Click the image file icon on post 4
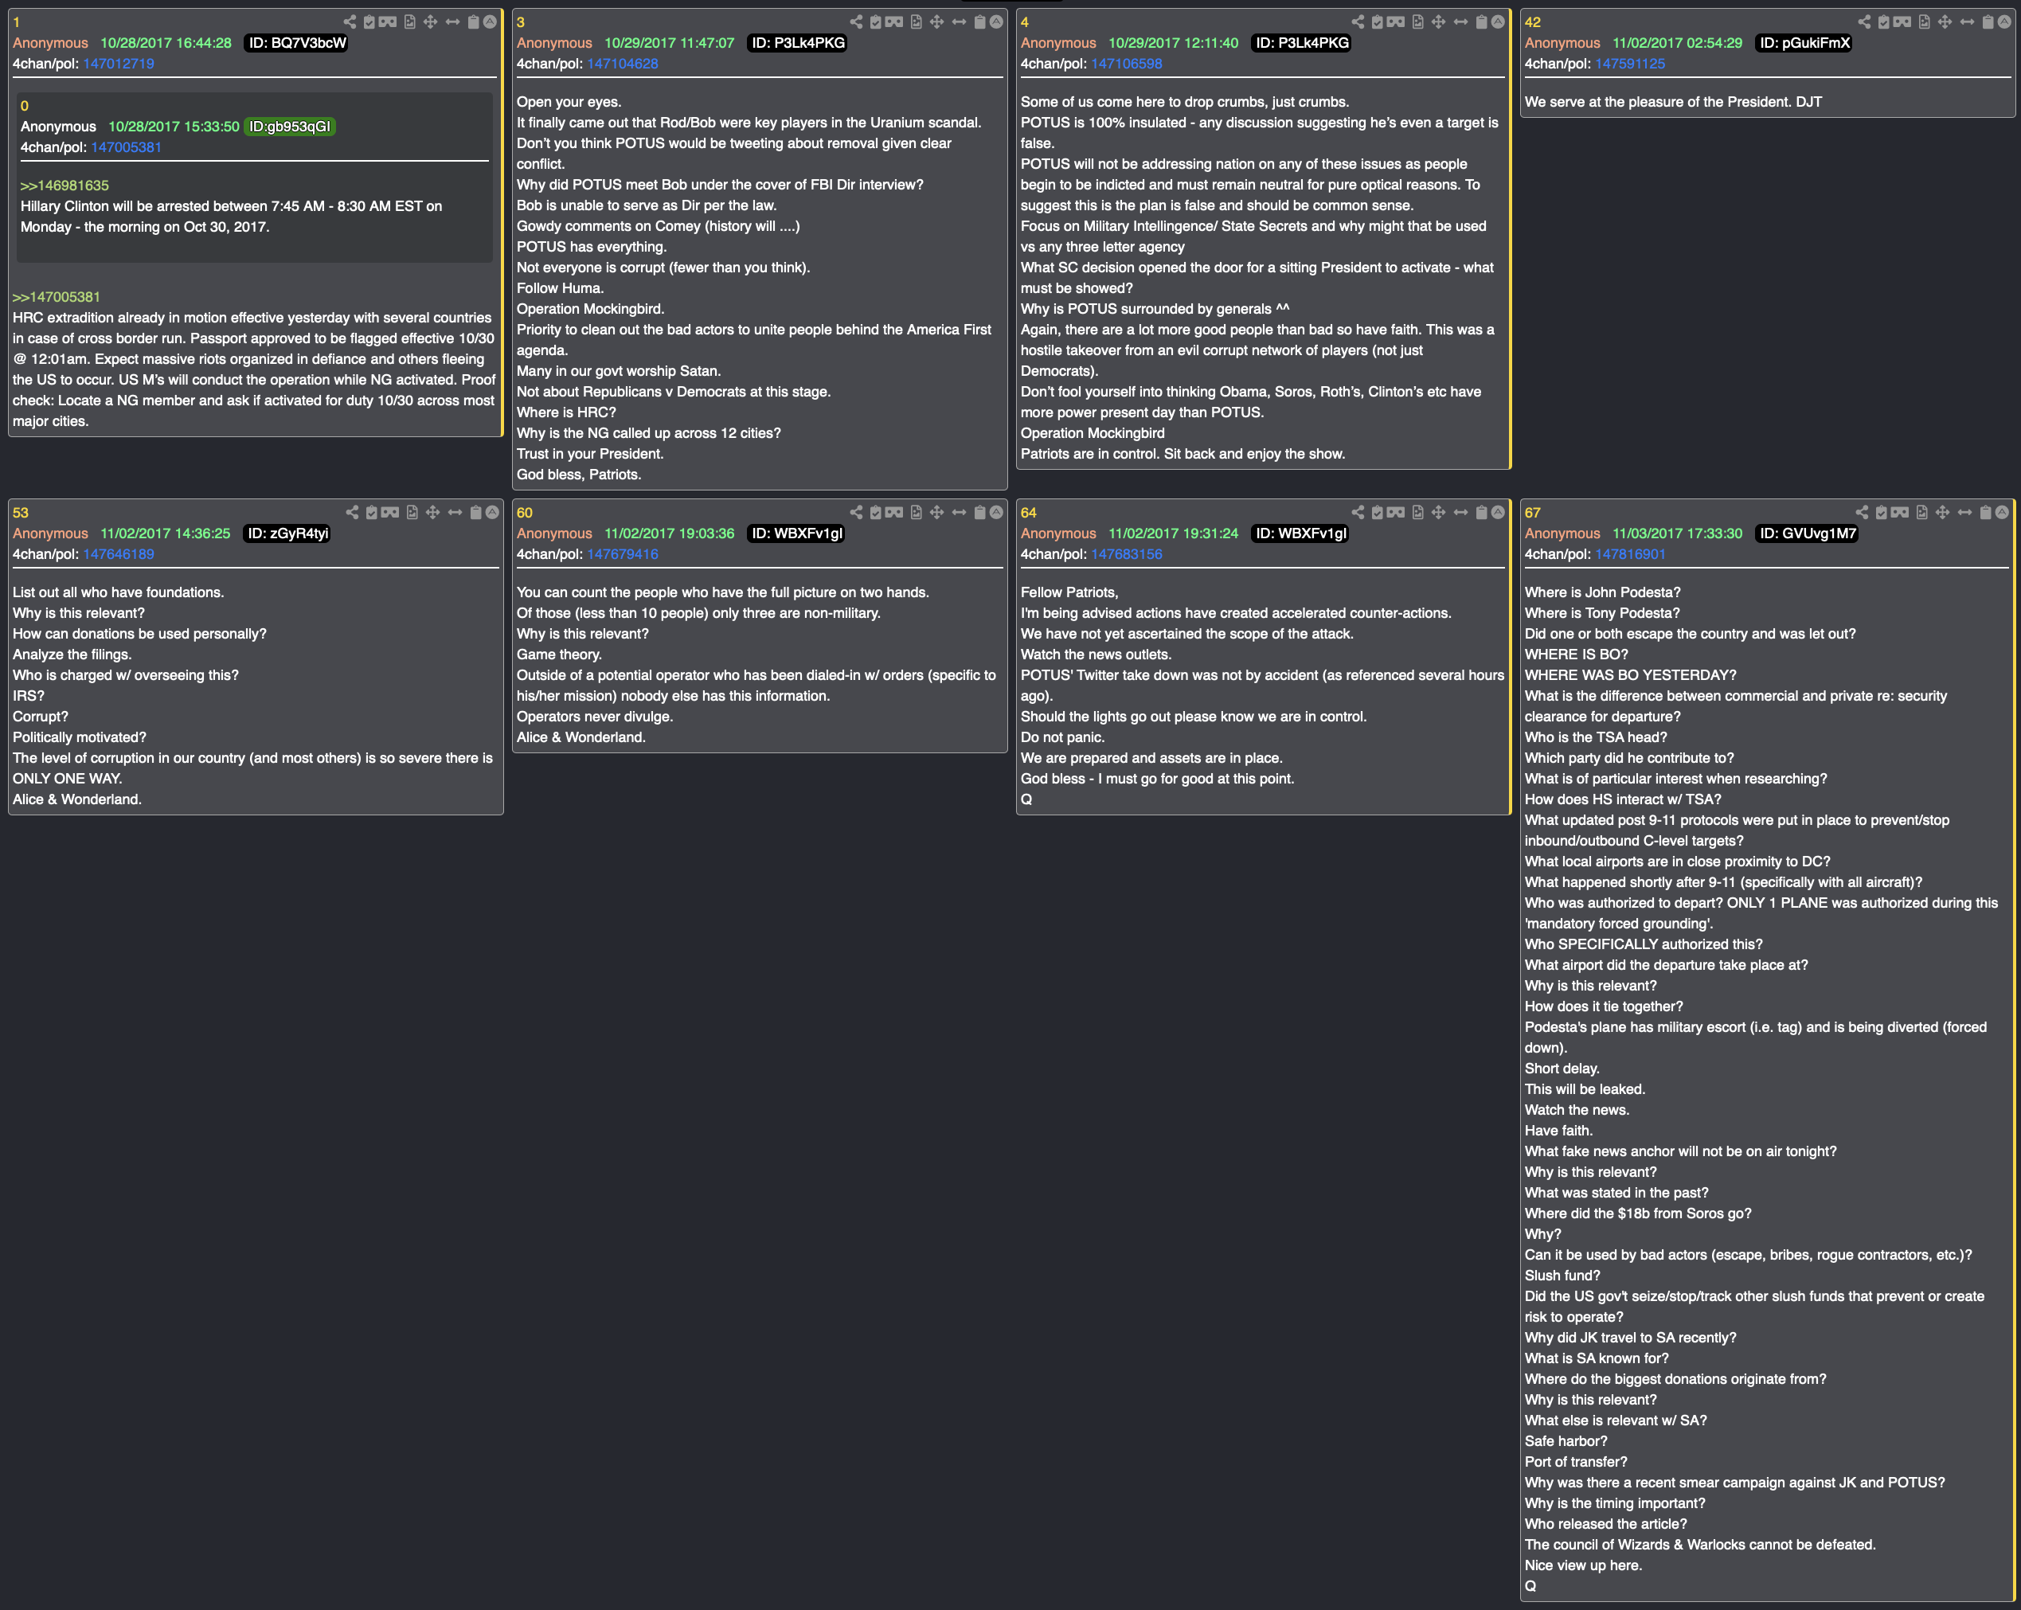 [1417, 21]
